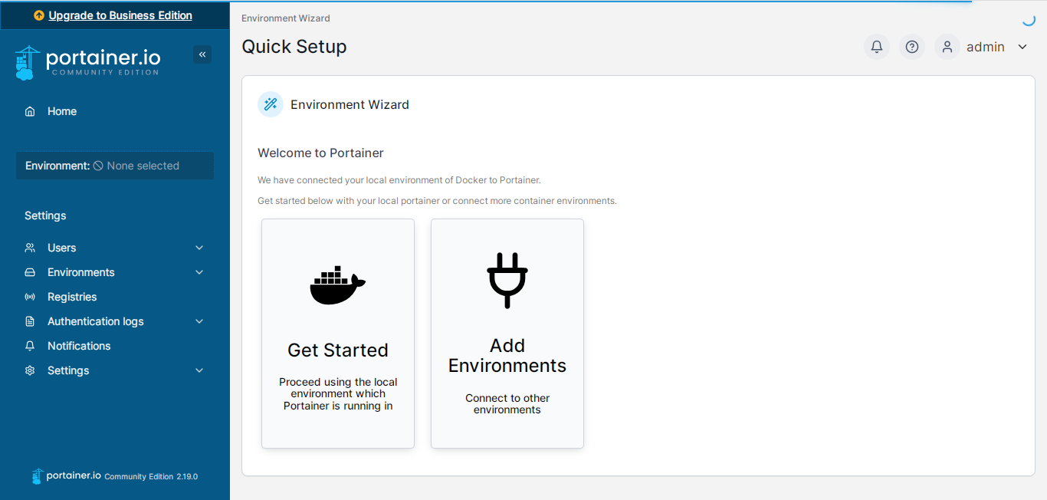The height and width of the screenshot is (500, 1047).
Task: Click the Registries broadcast icon in sidebar
Action: pos(30,297)
